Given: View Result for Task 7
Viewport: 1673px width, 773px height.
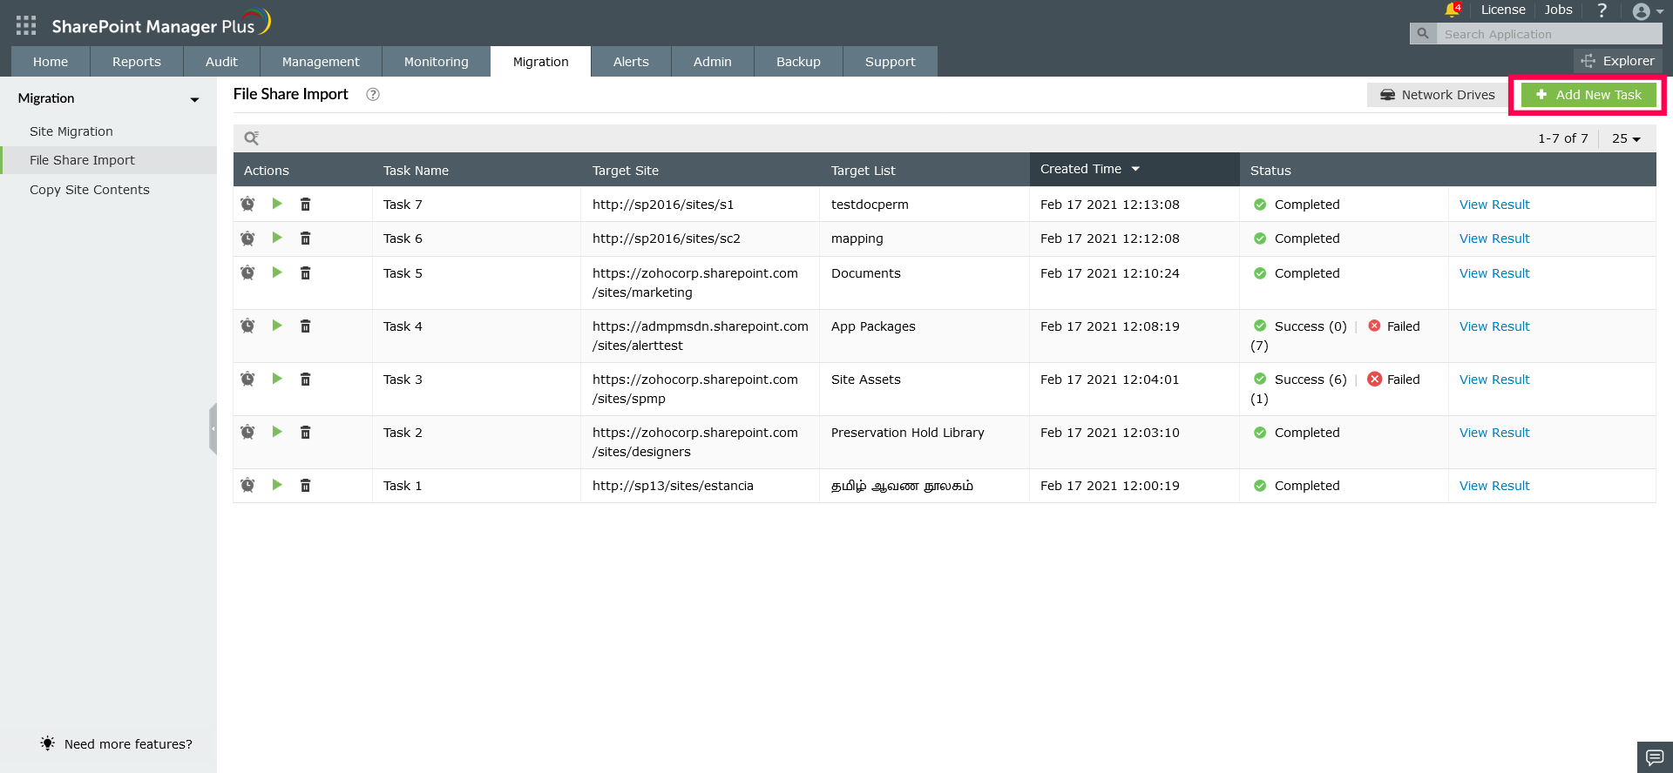Looking at the screenshot, I should [1494, 205].
